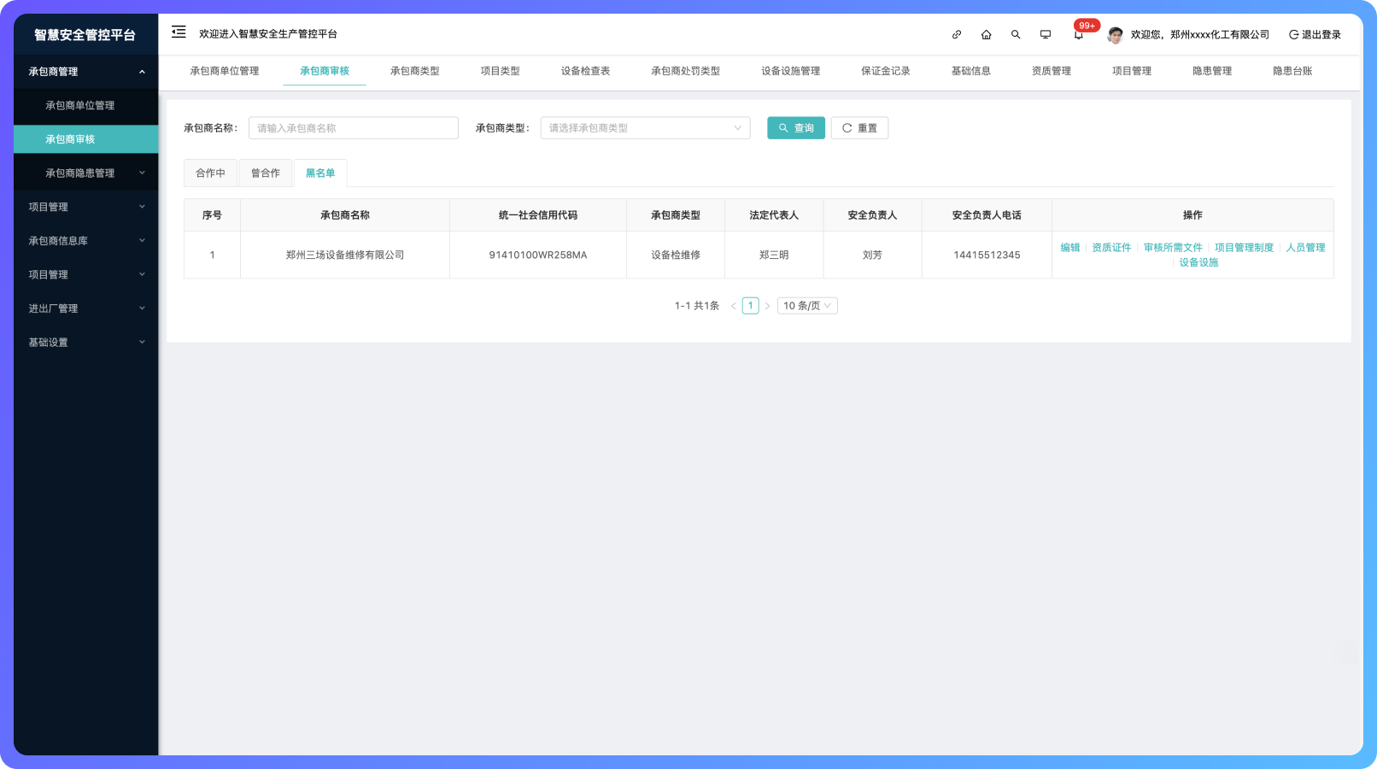The image size is (1377, 769).
Task: Open the 基础信息 top tab
Action: [971, 71]
